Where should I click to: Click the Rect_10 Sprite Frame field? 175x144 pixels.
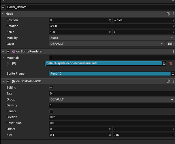[110, 74]
